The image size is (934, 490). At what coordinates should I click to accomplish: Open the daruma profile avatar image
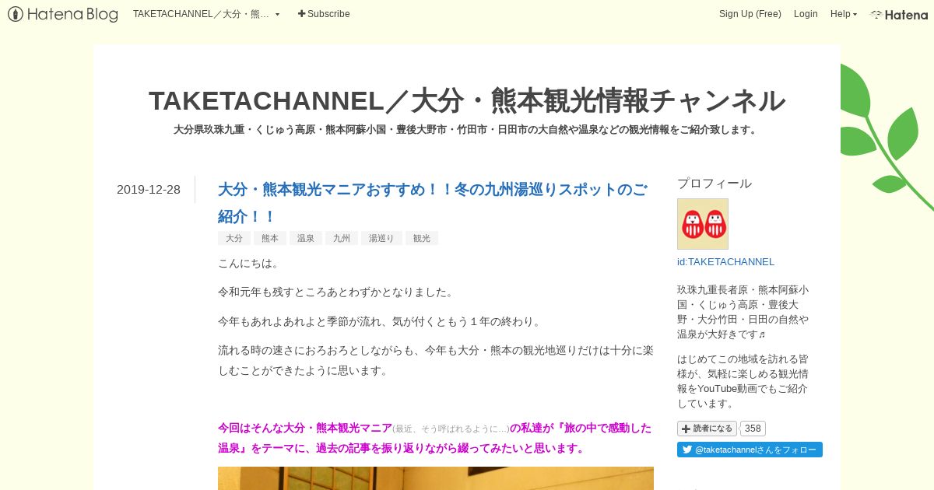pyautogui.click(x=703, y=224)
